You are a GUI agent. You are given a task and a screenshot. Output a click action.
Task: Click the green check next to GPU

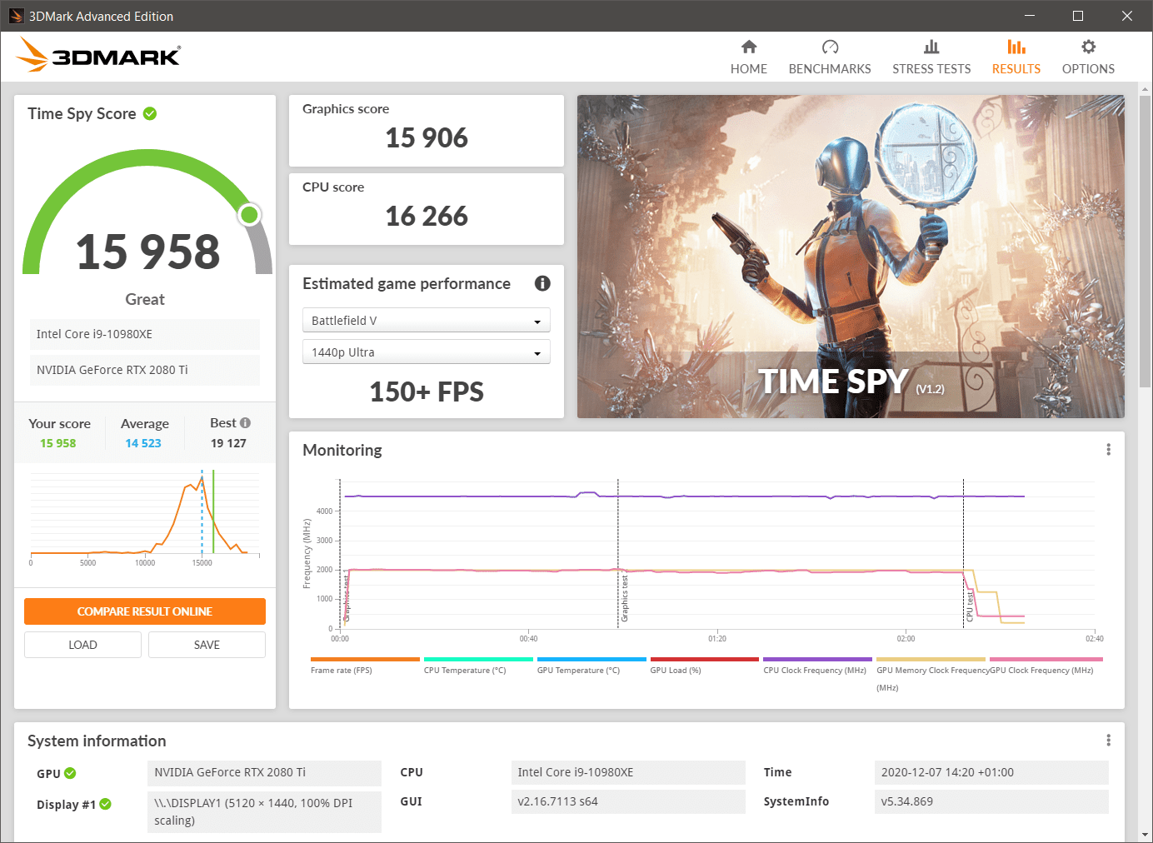pyautogui.click(x=70, y=773)
